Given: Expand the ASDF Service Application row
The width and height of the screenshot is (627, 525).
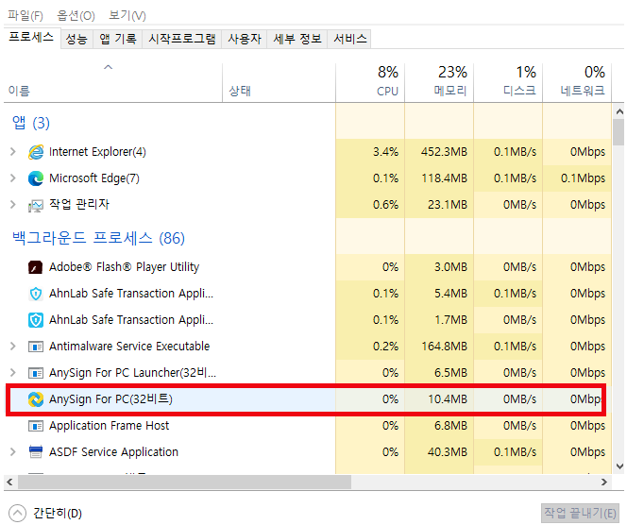Looking at the screenshot, I should pos(13,452).
